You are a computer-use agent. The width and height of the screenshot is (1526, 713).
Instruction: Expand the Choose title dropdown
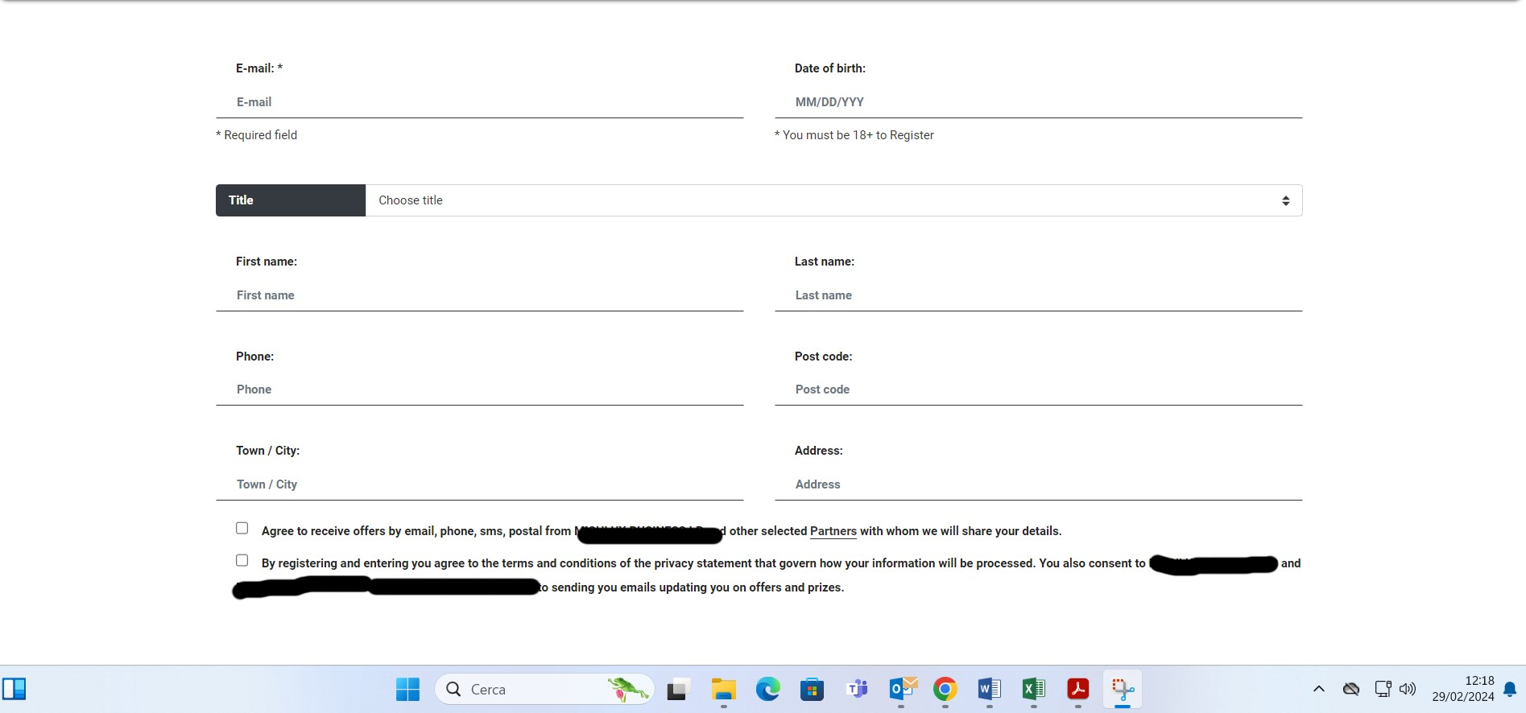point(833,200)
